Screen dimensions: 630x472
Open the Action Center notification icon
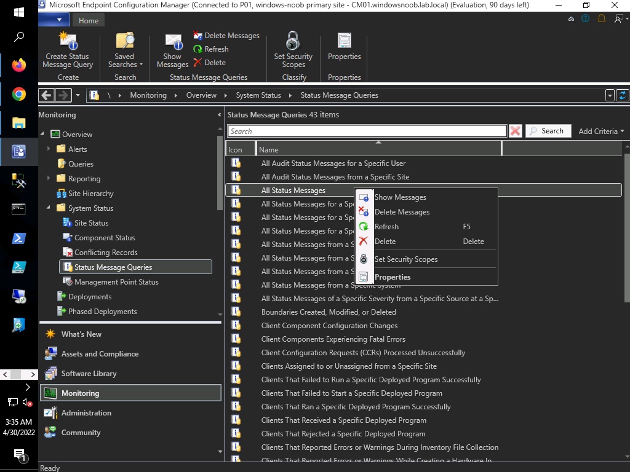point(20,455)
